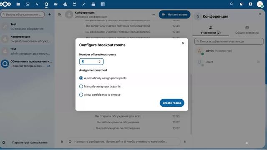The image size is (267, 150).
Task: Click message Вы заблокировали обсуждение
Action: (118, 122)
